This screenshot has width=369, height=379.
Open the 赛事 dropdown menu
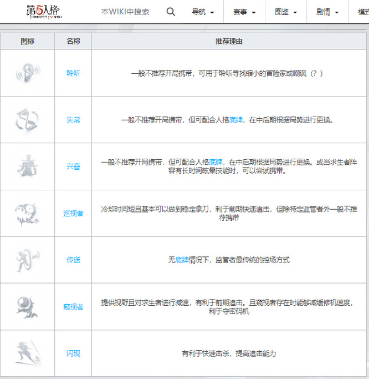[244, 12]
